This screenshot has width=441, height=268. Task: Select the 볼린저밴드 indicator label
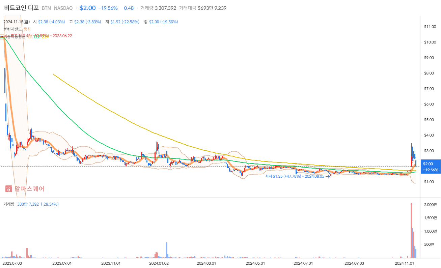click(12, 29)
